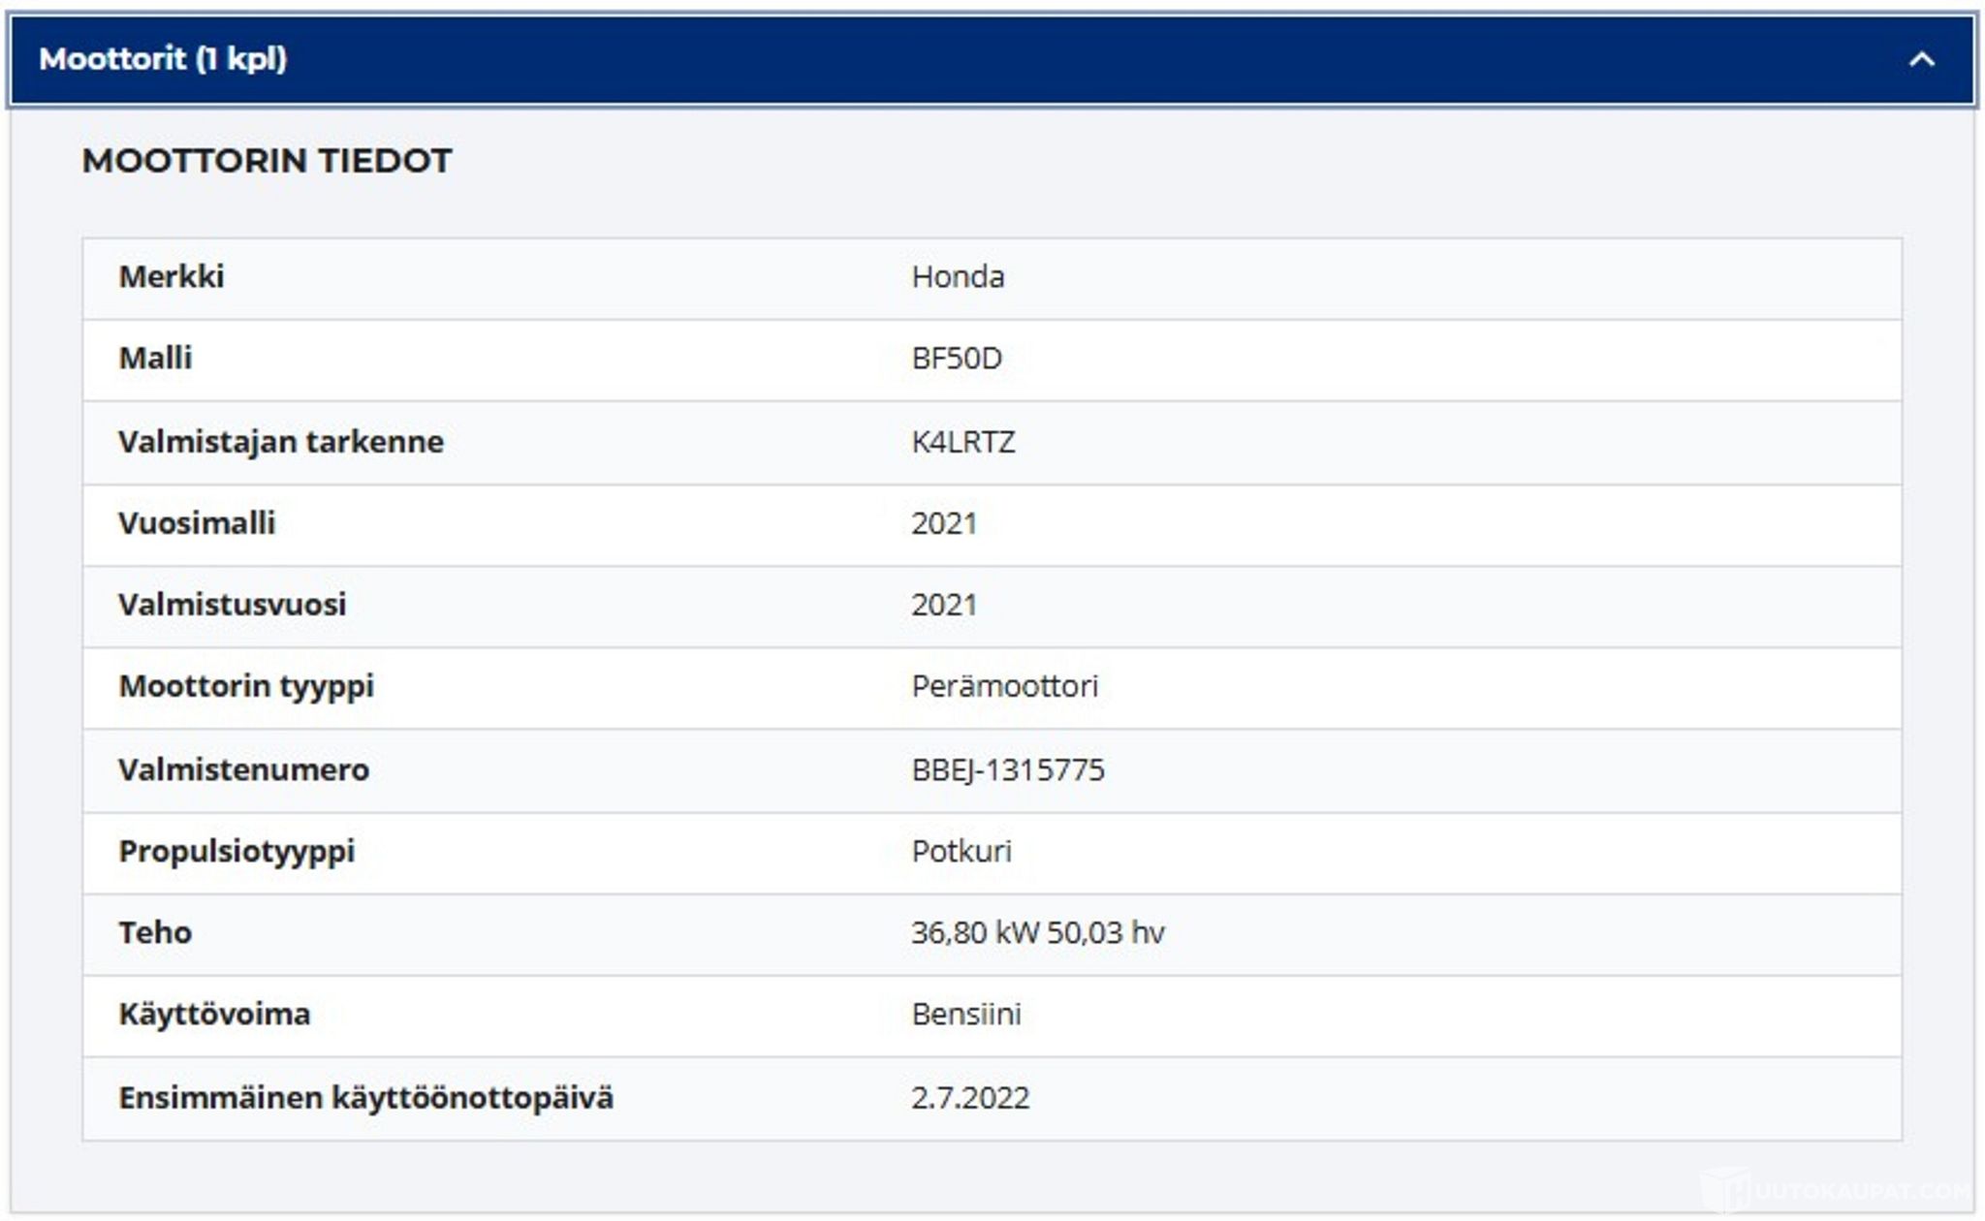Viewport: 1985px width, 1221px height.
Task: Select the 36,80 kW 50,03 hv value
Action: tap(1038, 933)
